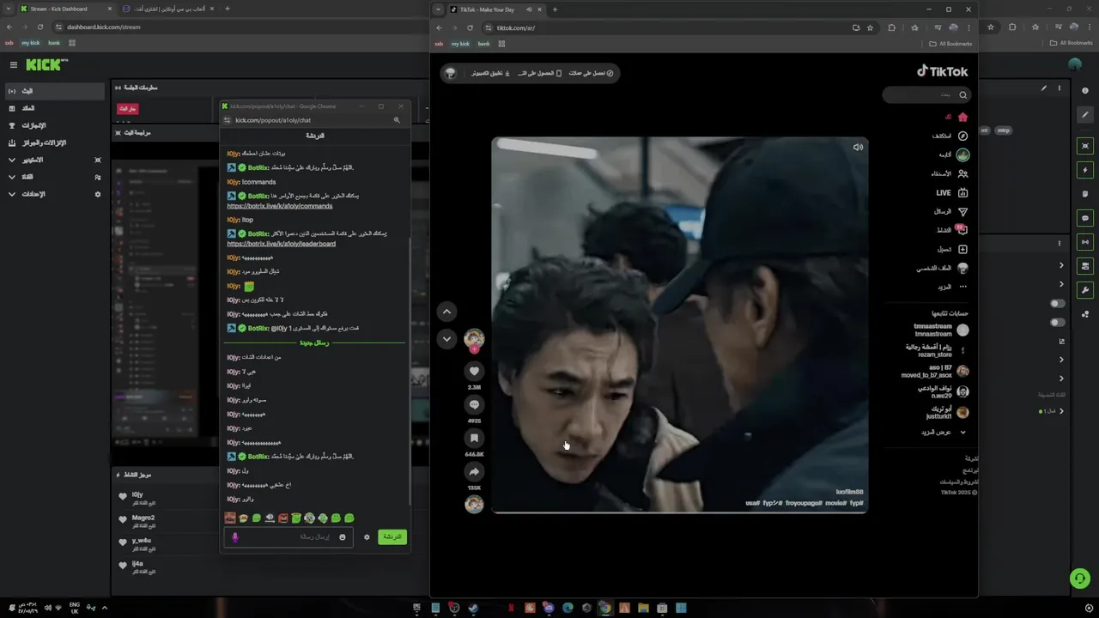Click the TikTok logo
The height and width of the screenshot is (618, 1099).
pos(942,71)
